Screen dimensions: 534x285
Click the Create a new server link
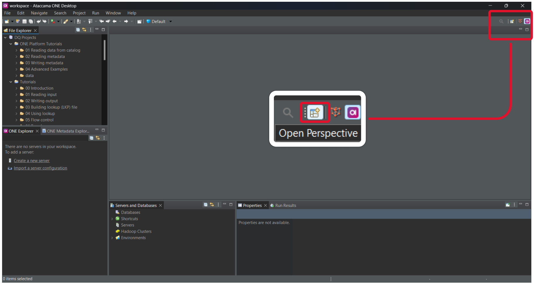(31, 160)
